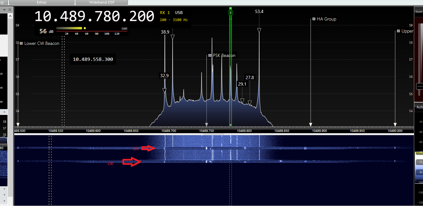
Task: Close the left docked panel
Action: tap(10, 10)
